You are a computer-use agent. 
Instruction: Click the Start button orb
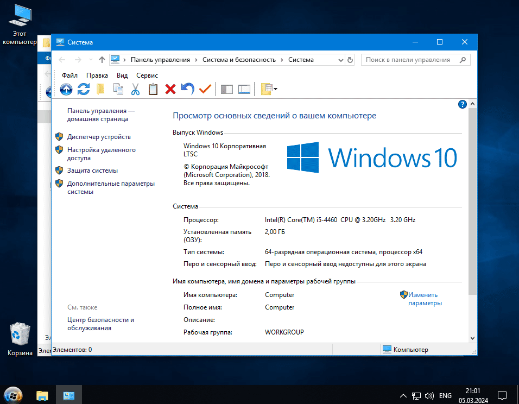tap(13, 395)
